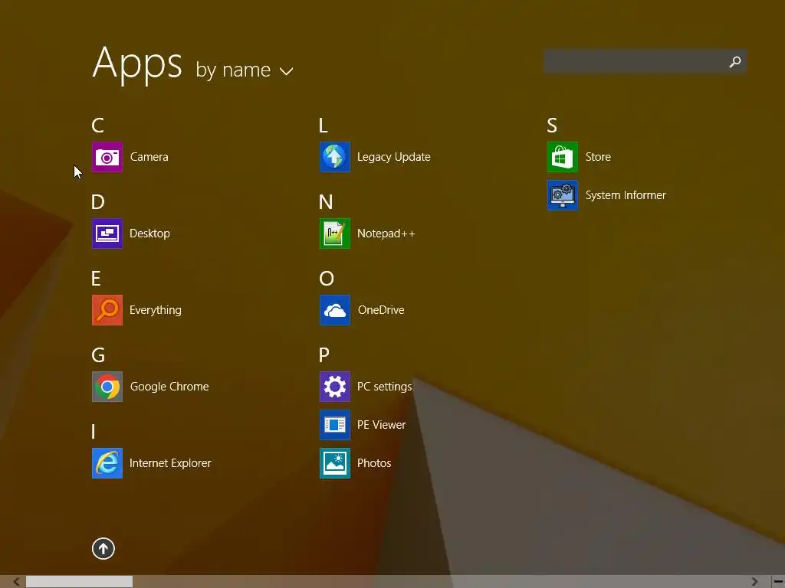
Task: Click the 'OneDrive' text label
Action: tap(381, 310)
